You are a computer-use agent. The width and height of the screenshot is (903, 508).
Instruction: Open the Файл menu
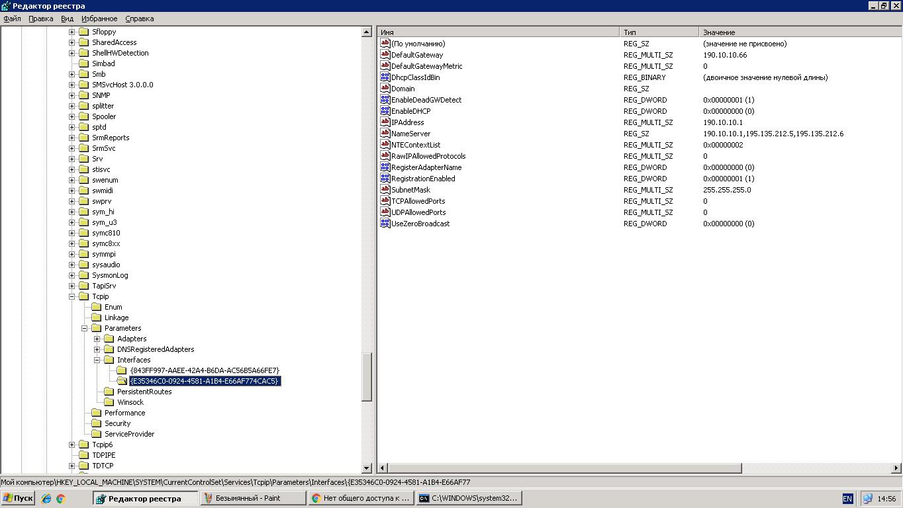(13, 19)
